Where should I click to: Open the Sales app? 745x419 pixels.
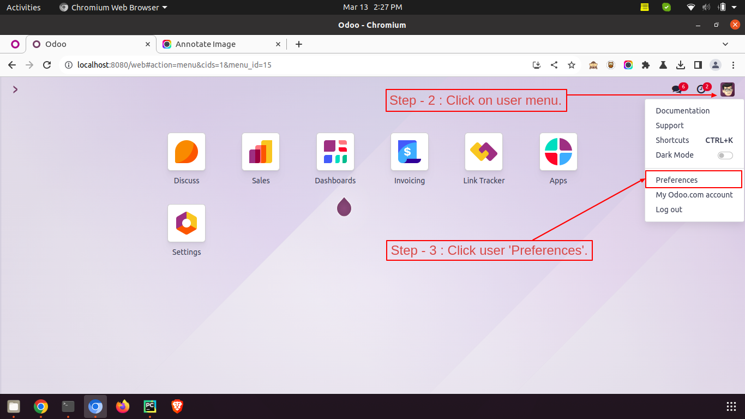[261, 152]
